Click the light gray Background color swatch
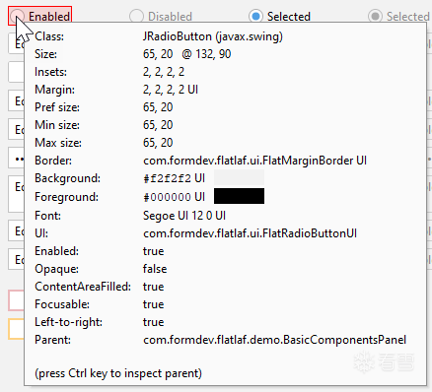Viewport: 432px width, 392px height. coord(239,177)
